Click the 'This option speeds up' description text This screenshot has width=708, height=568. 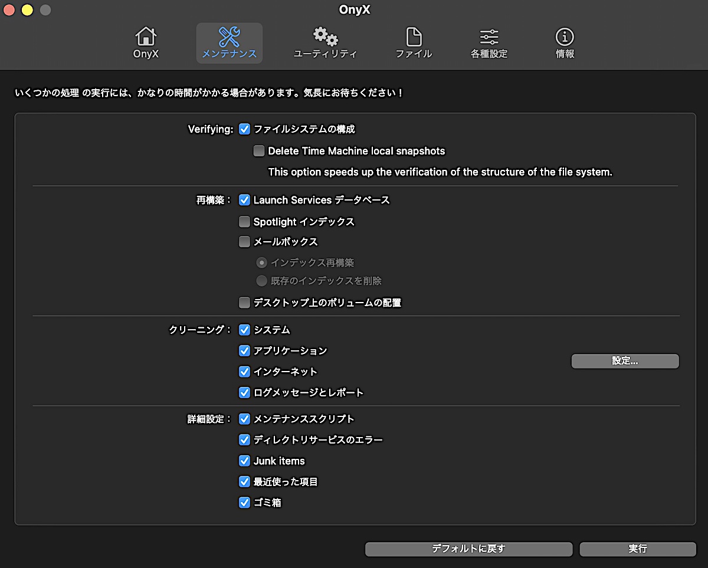point(440,172)
